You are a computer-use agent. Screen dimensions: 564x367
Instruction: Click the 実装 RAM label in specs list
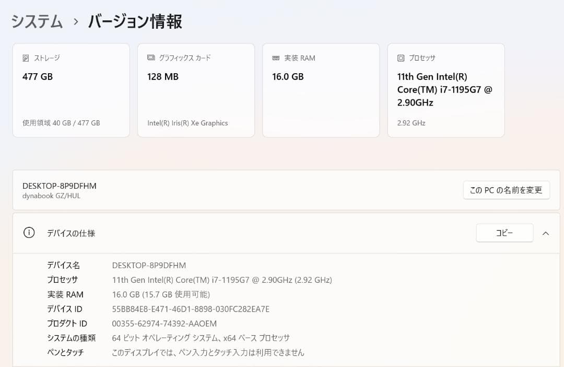(x=65, y=295)
